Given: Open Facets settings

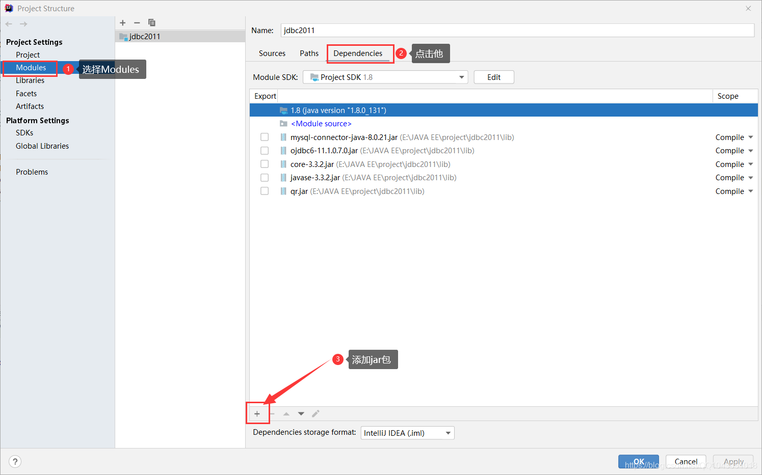Looking at the screenshot, I should tap(26, 94).
